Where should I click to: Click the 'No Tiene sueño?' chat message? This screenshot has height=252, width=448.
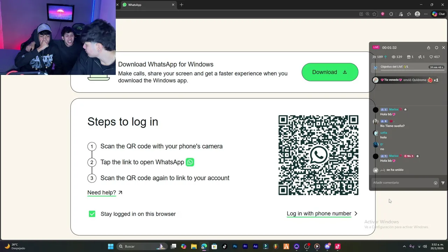[392, 126]
